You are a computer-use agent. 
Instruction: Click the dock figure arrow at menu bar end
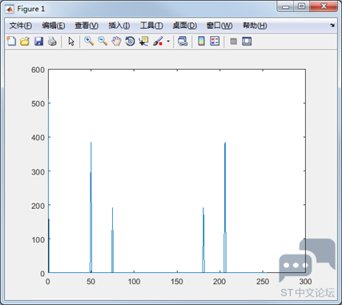pos(332,26)
